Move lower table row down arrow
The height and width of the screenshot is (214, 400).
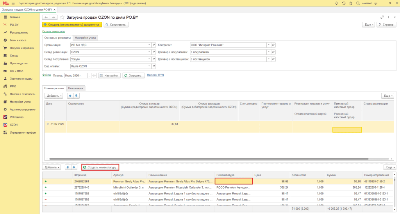click(74, 167)
